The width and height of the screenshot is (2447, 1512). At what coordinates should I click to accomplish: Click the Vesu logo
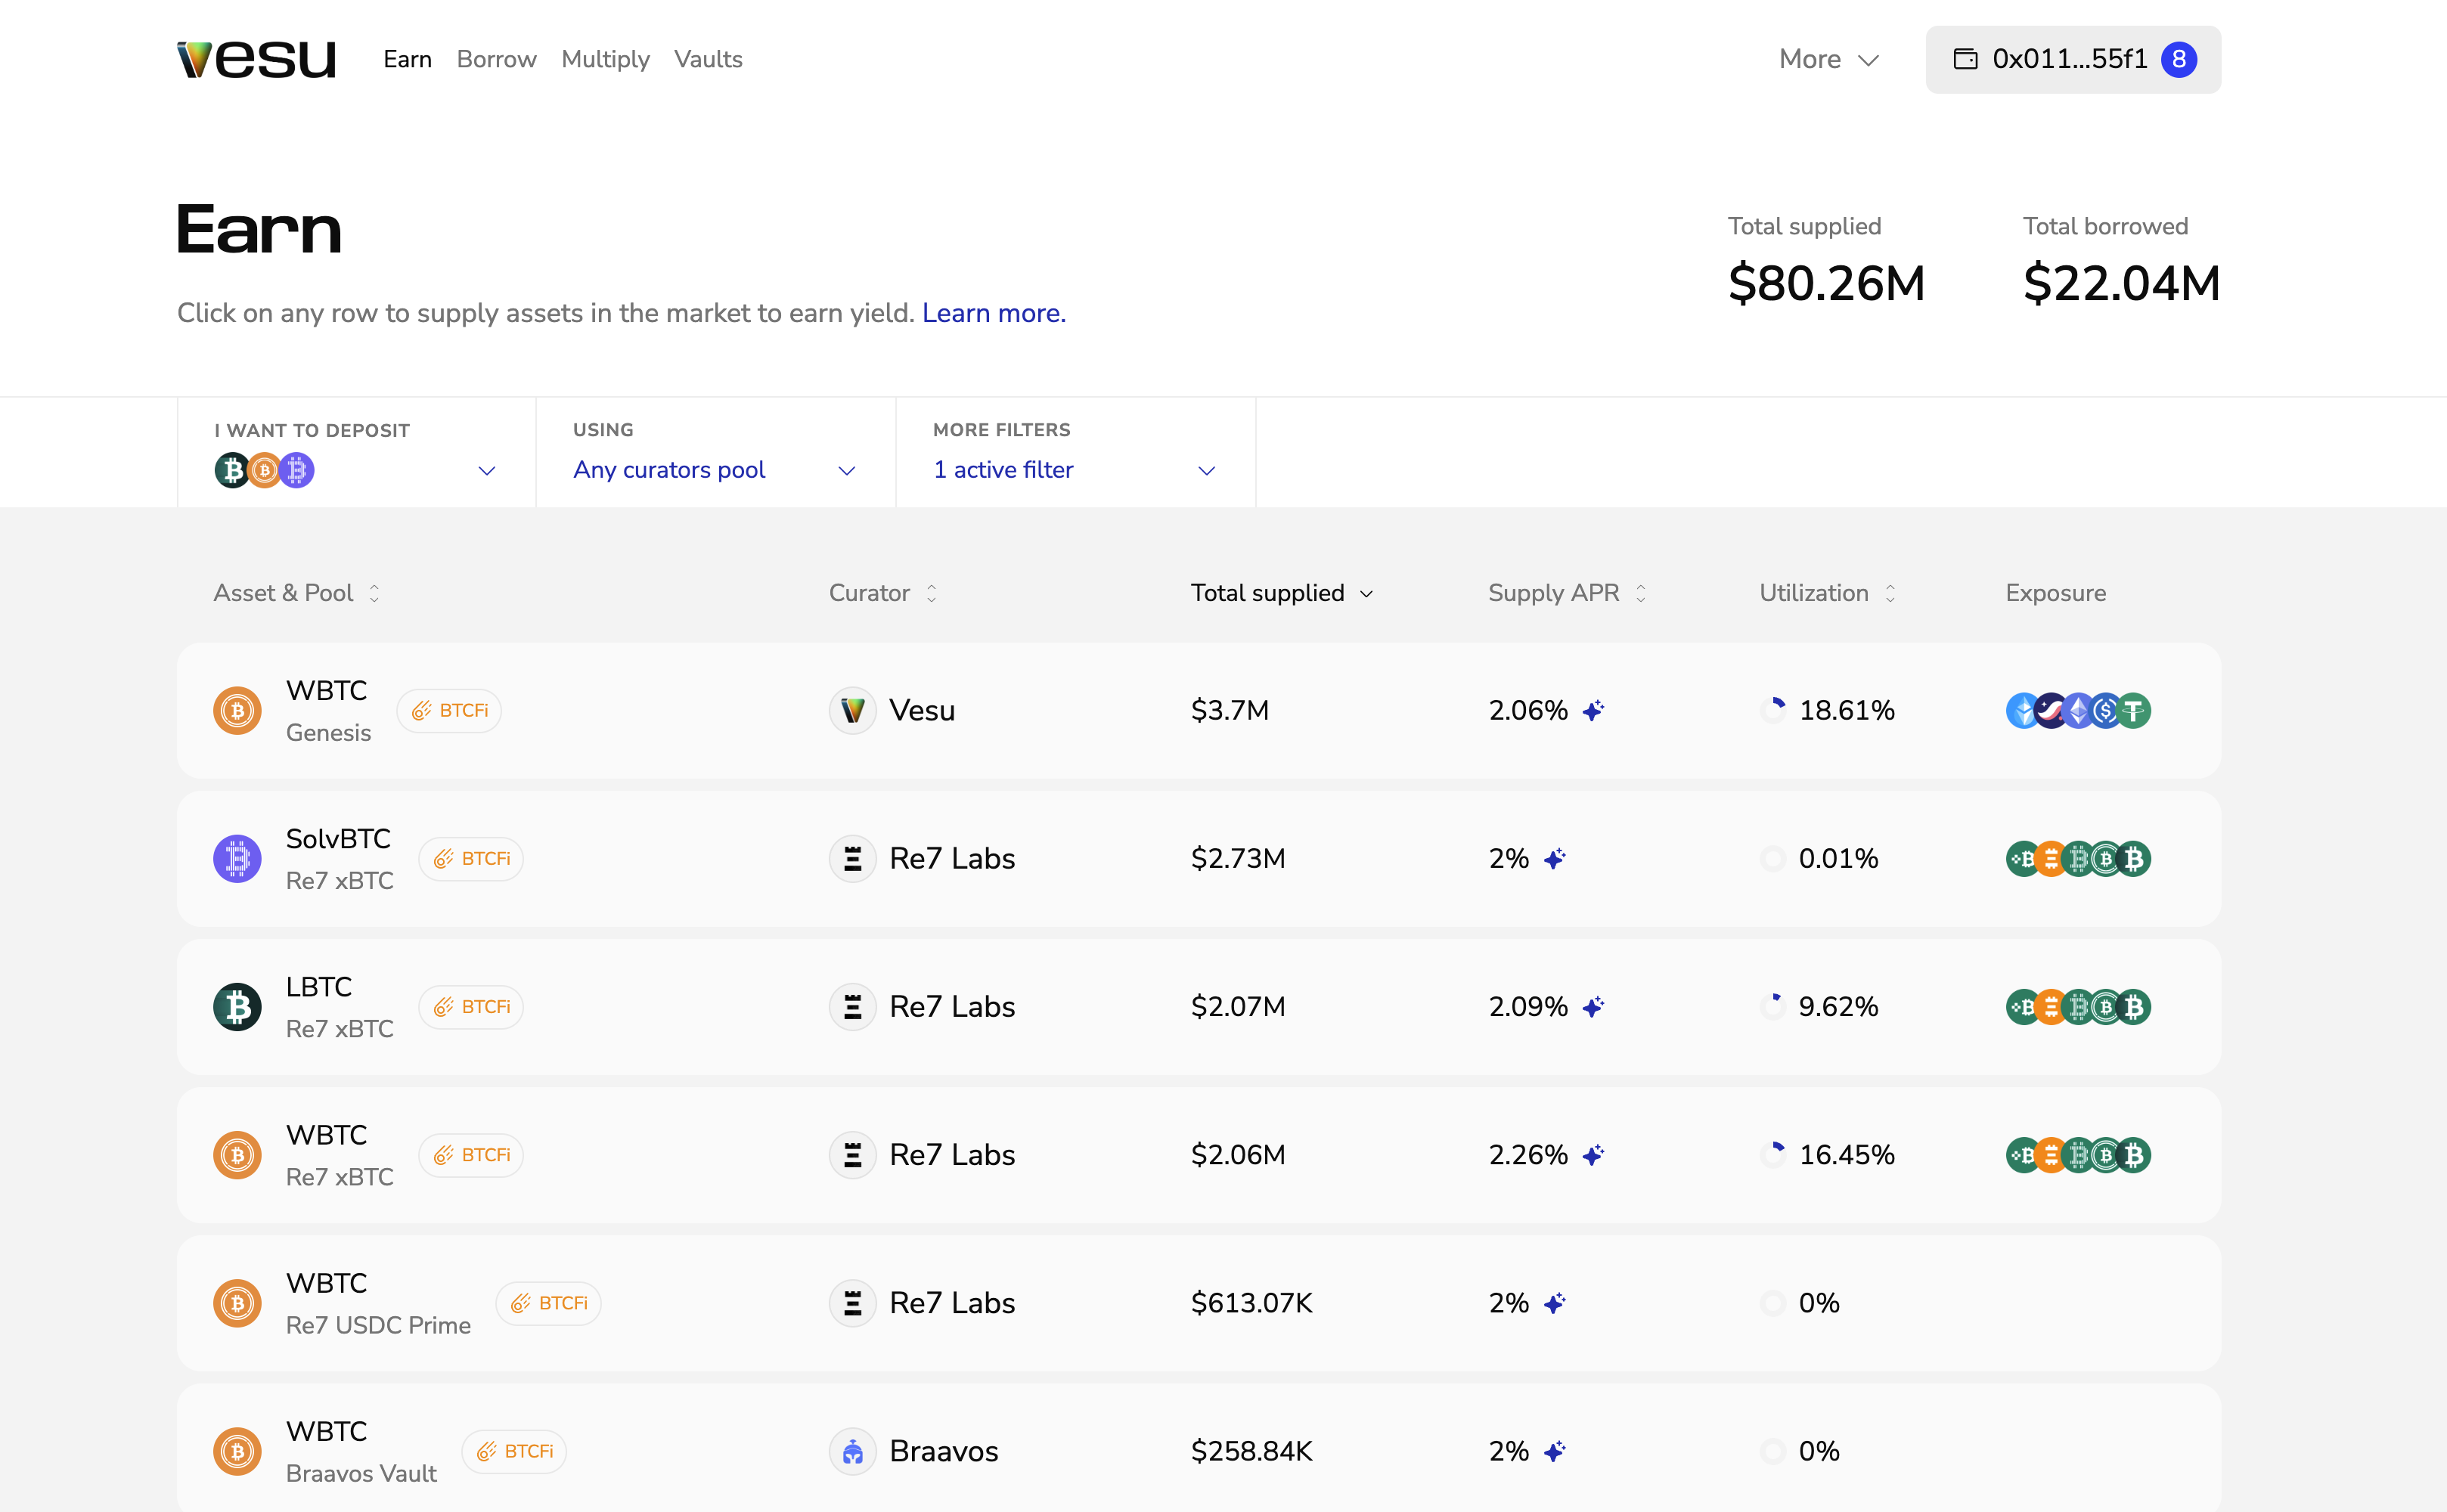point(256,60)
